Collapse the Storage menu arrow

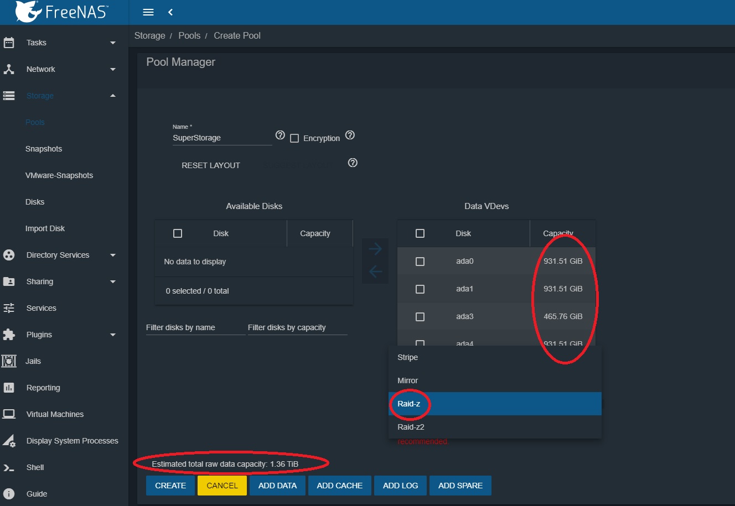tap(113, 96)
